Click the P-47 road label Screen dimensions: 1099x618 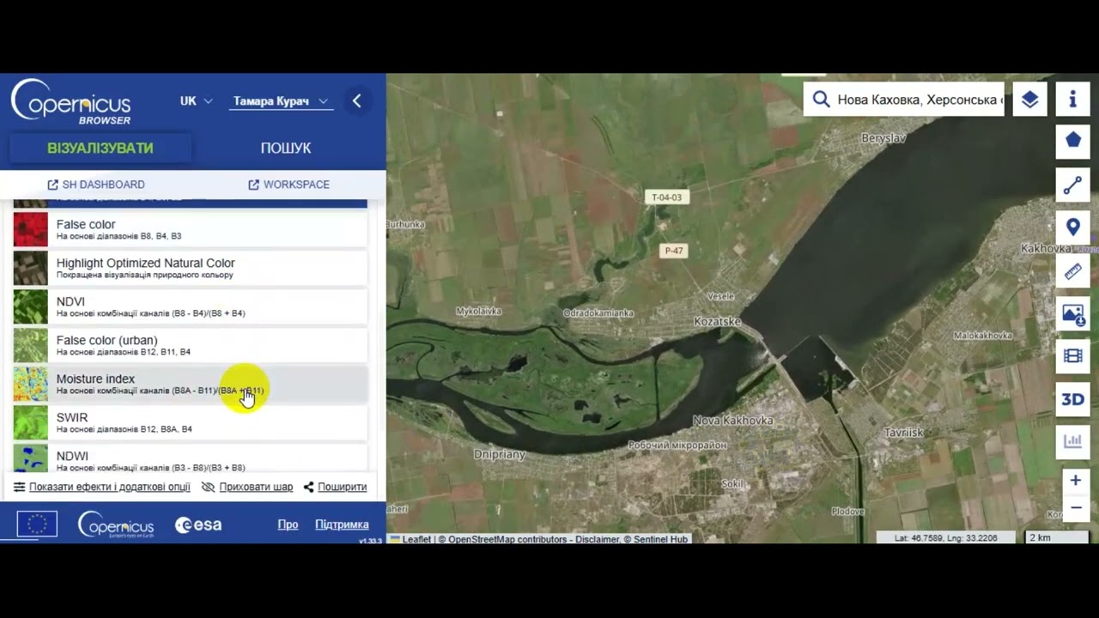[674, 251]
